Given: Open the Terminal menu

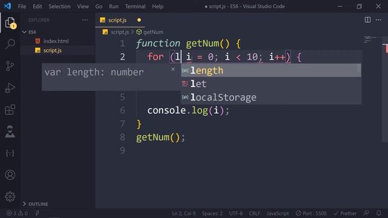Looking at the screenshot, I should [x=135, y=7].
